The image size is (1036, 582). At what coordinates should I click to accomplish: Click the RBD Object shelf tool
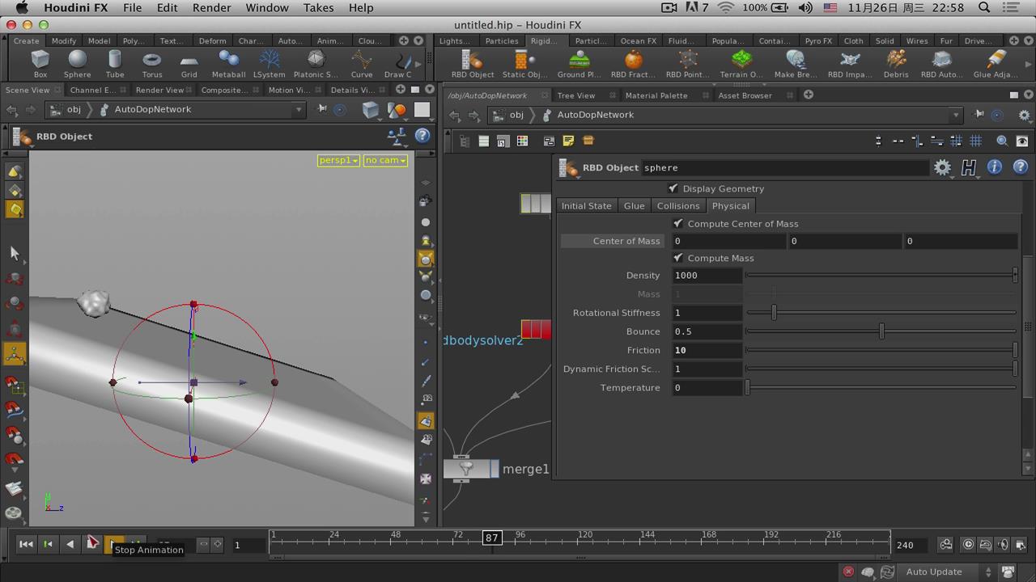(473, 64)
